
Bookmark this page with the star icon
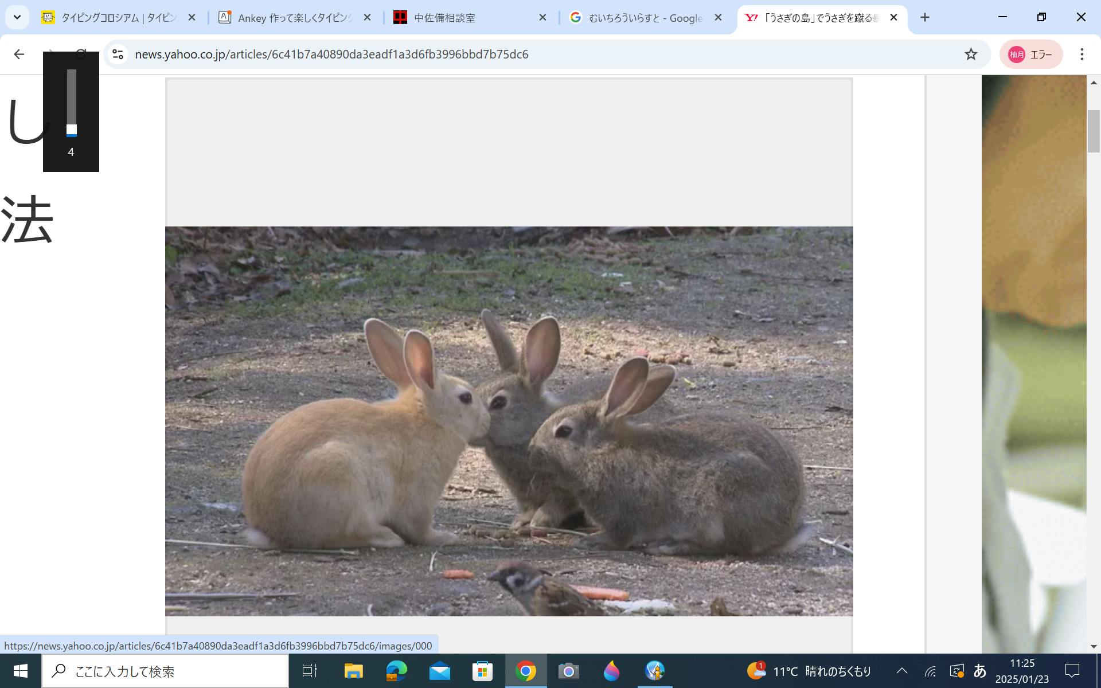coord(970,54)
